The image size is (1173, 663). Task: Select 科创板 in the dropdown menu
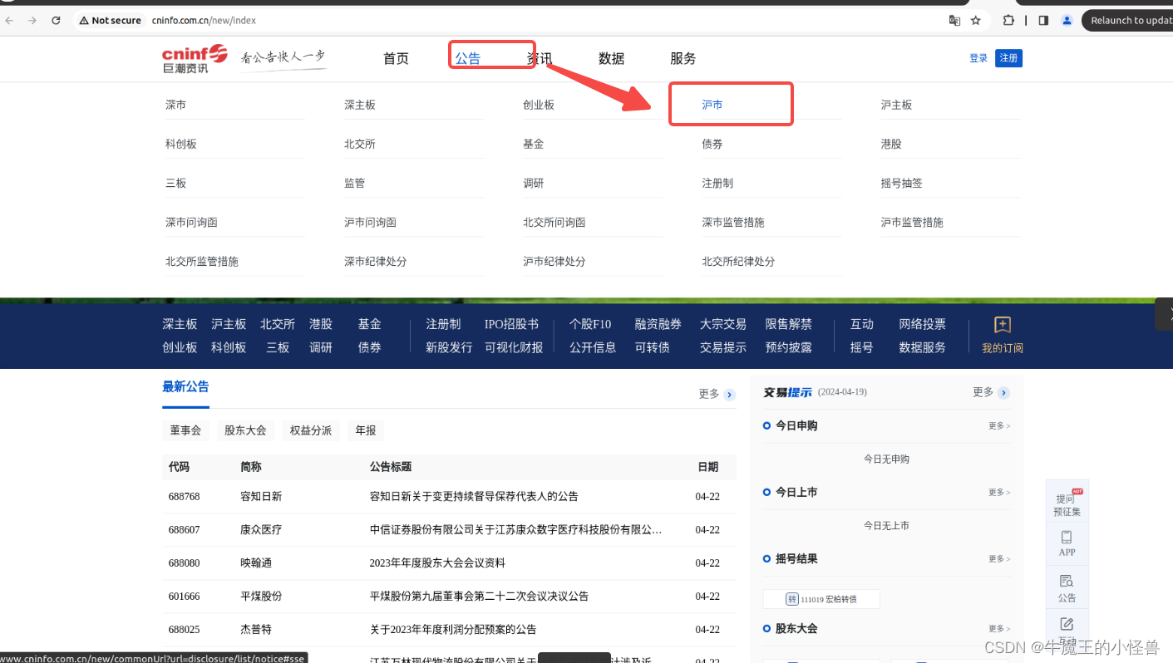click(181, 144)
